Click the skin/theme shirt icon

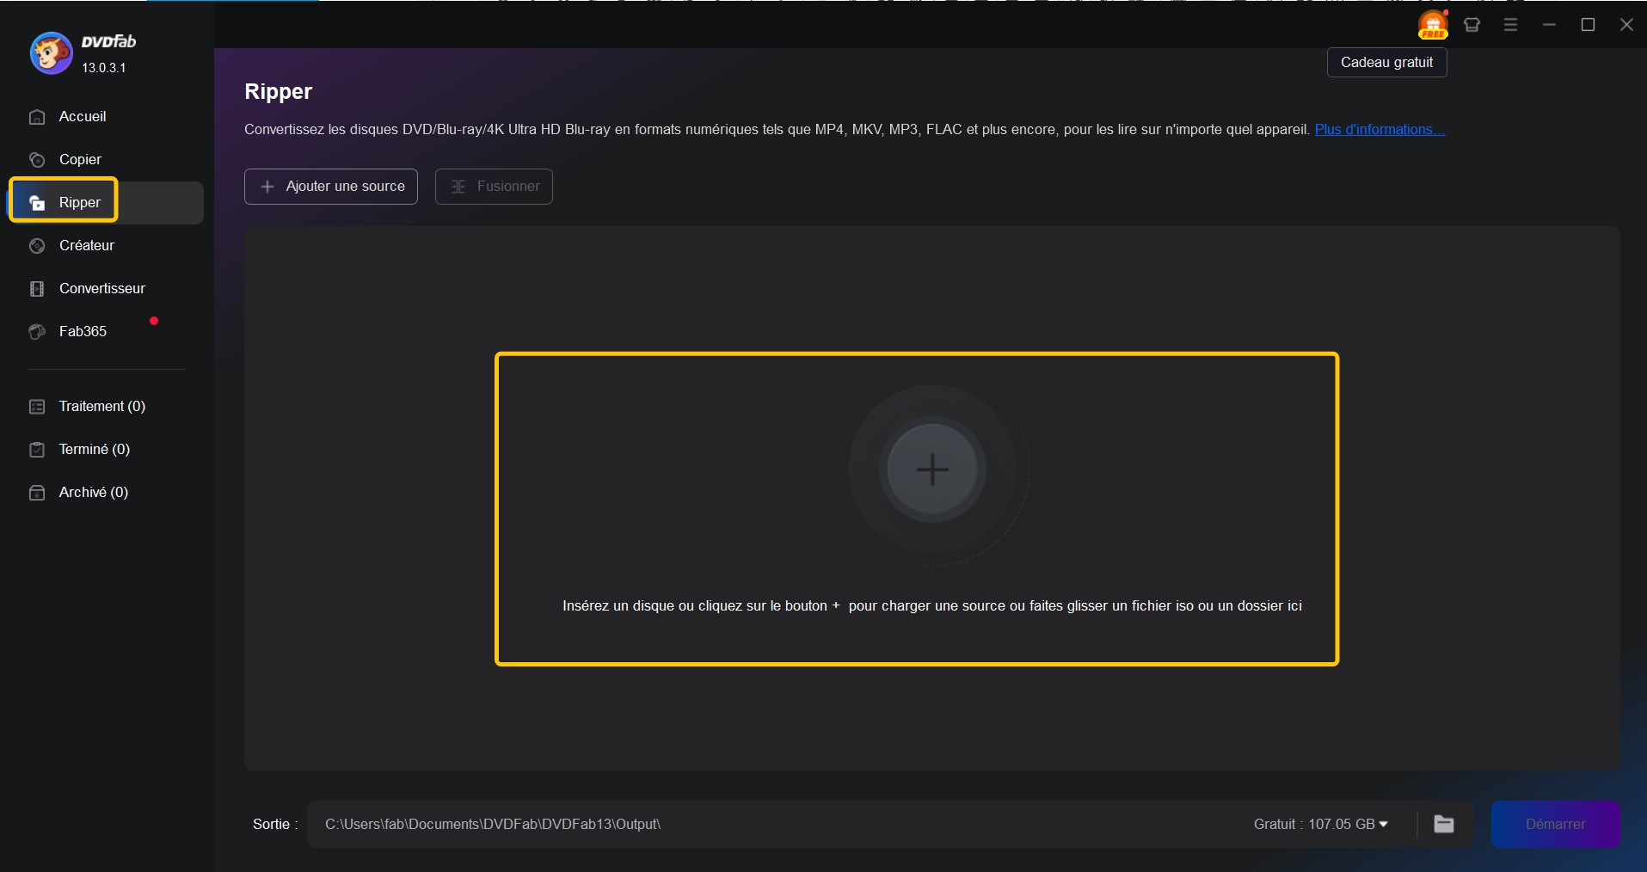point(1472,25)
